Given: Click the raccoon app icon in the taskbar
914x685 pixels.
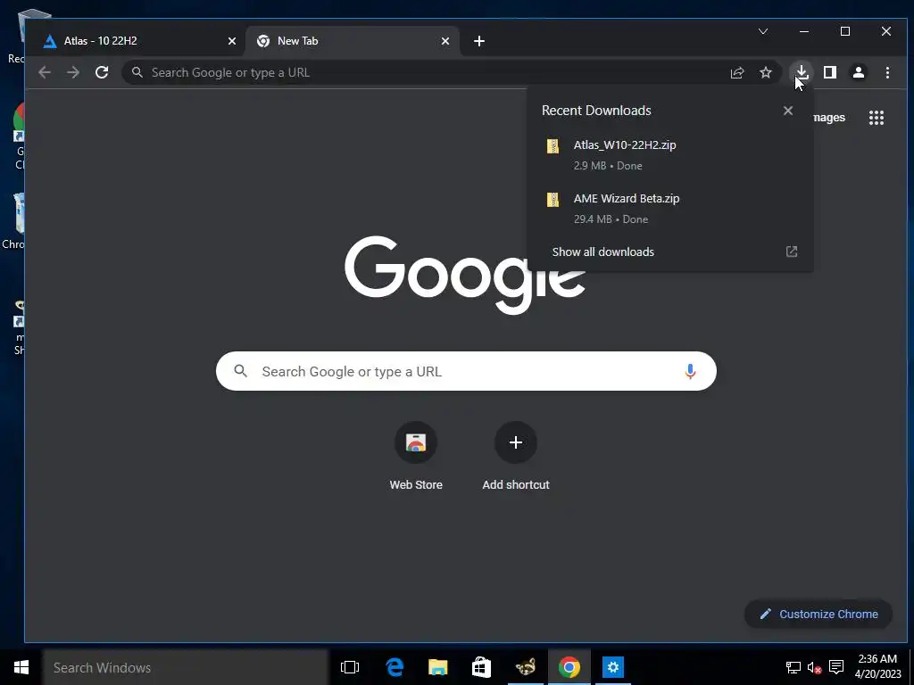Looking at the screenshot, I should [x=525, y=667].
